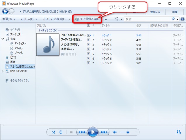Screen dimensions: 186x140
Task: Adjust the volume slider handle
Action: click(x=128, y=132)
